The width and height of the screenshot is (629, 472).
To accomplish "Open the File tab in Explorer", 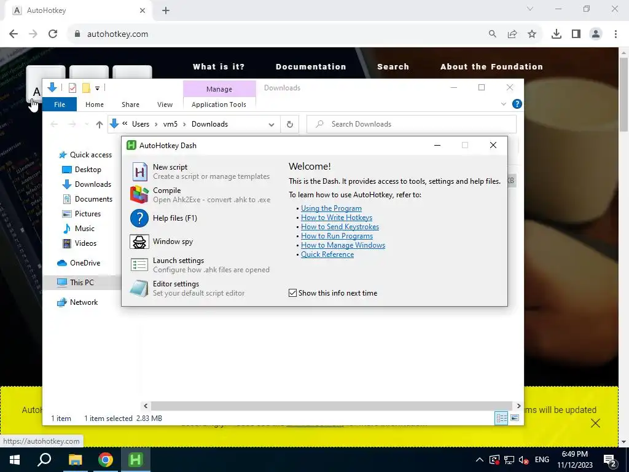I will coord(60,104).
